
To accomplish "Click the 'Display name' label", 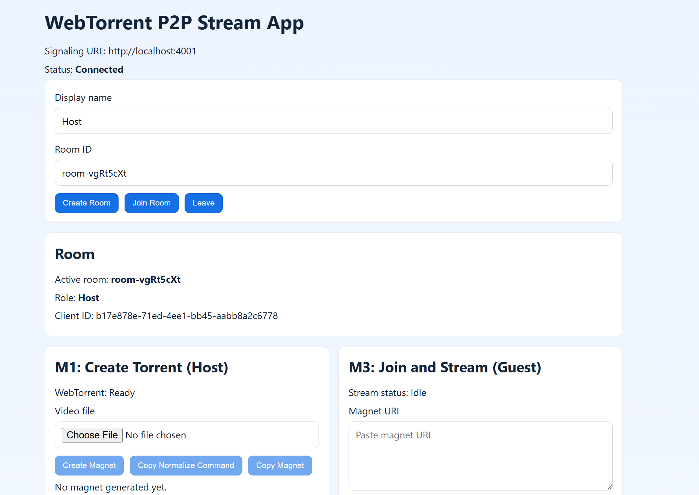I will click(83, 97).
